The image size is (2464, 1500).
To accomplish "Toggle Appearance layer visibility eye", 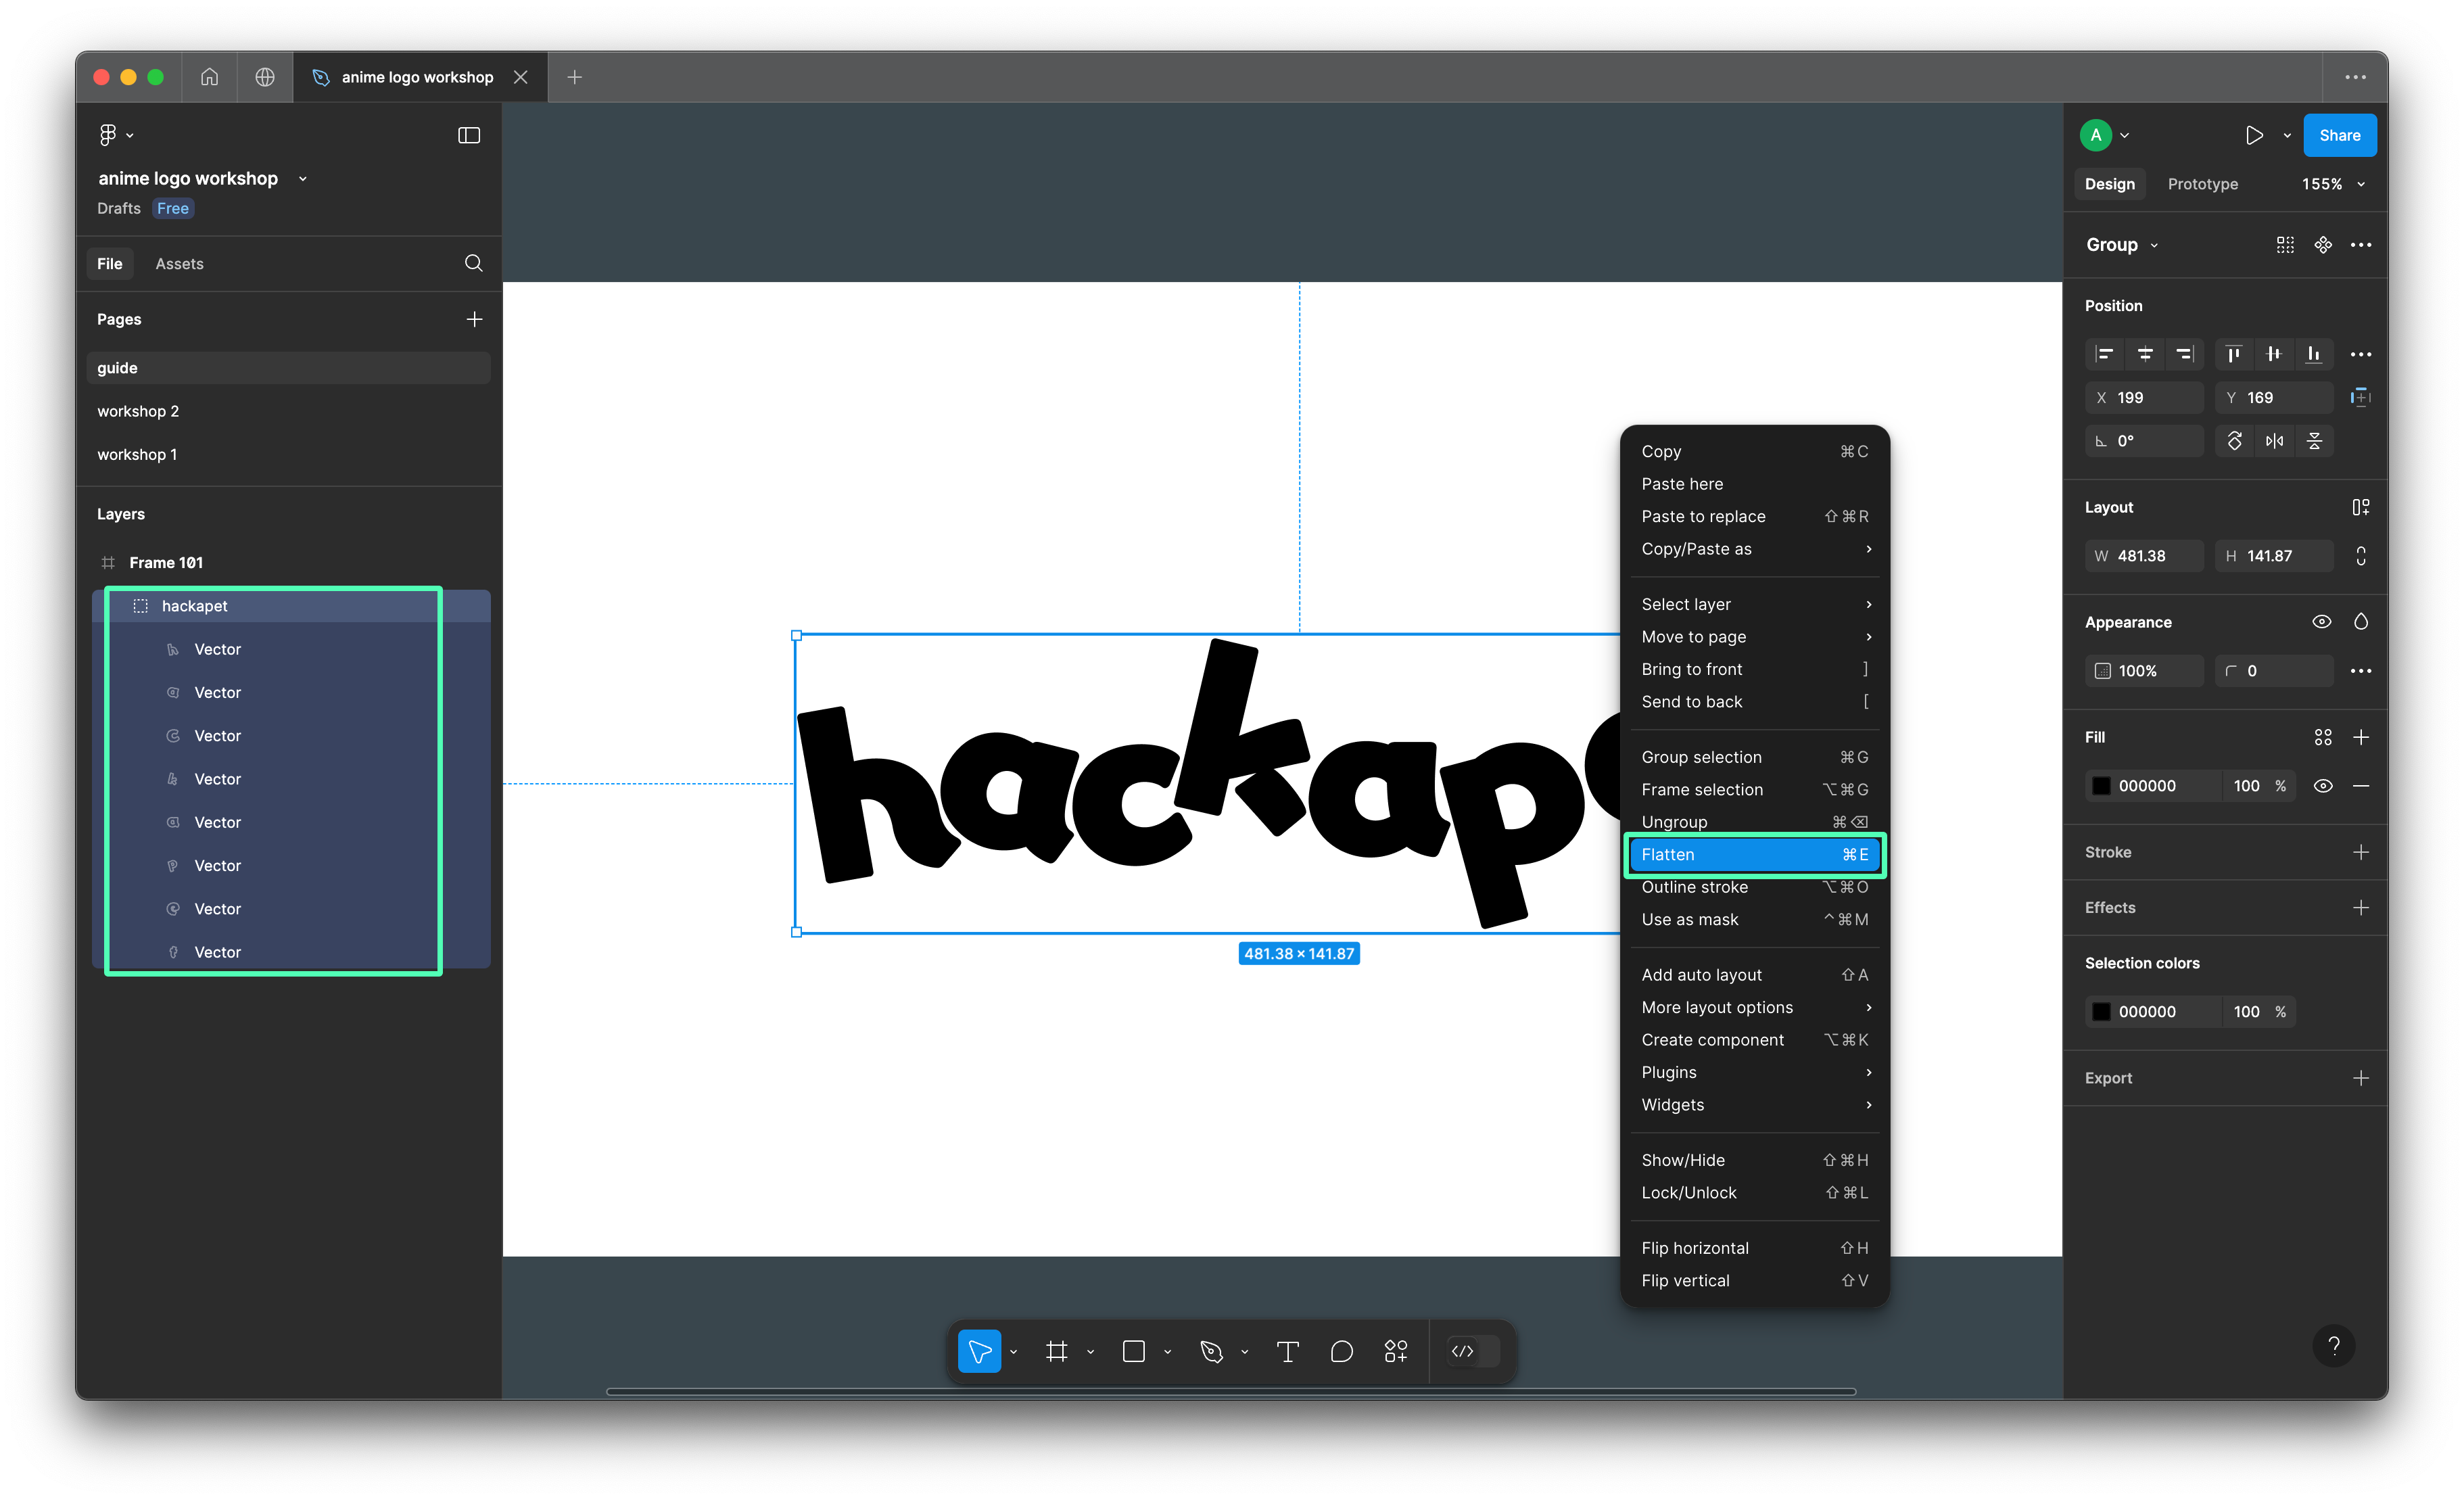I will click(x=2322, y=622).
